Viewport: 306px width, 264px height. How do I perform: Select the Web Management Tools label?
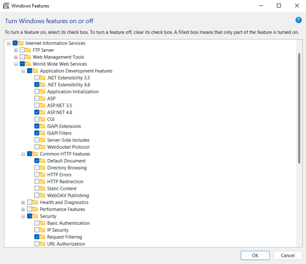tap(58, 57)
